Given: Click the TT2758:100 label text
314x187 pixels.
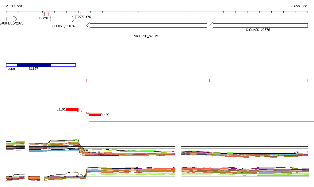Looking at the screenshot, I should (x=46, y=18).
